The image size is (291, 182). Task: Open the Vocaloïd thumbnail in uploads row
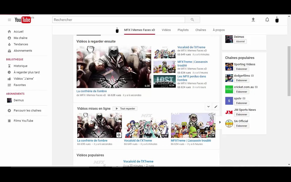[146, 125]
